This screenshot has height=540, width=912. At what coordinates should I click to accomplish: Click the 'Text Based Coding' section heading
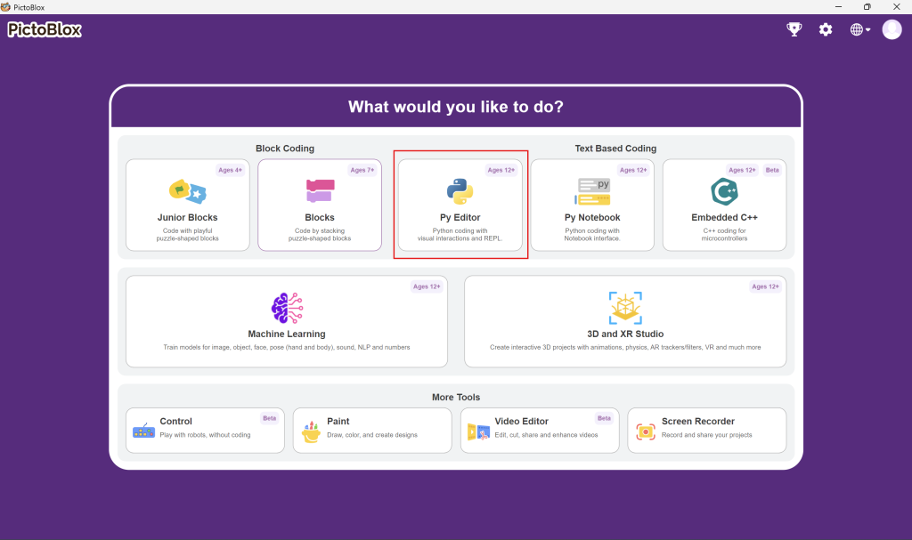(x=615, y=149)
